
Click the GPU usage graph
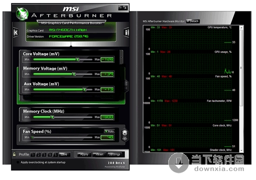191,64
